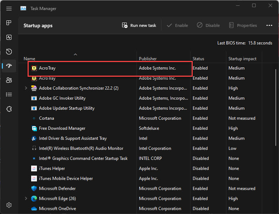Viewport: 279px width, 214px height.
Task: Click the INTEL CORP publisher cell
Action: (150, 158)
